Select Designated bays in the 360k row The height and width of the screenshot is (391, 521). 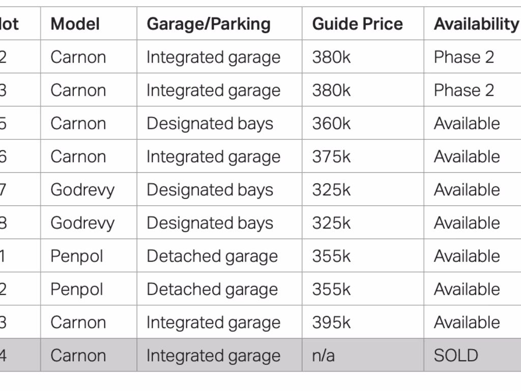(x=210, y=124)
